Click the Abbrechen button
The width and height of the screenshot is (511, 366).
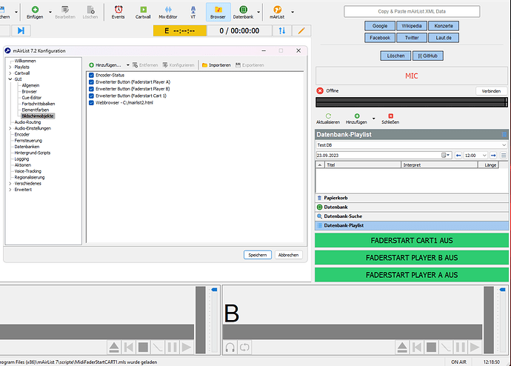(x=288, y=255)
